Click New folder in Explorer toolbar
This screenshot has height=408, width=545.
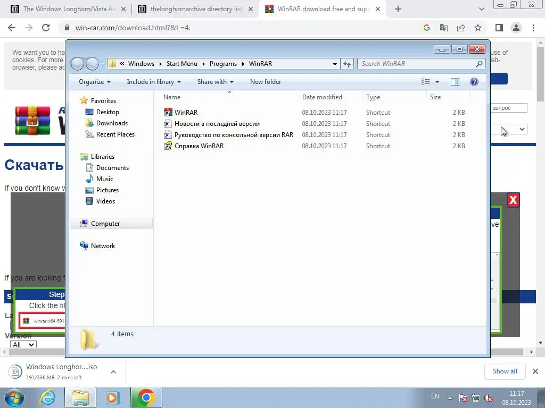coord(266,81)
